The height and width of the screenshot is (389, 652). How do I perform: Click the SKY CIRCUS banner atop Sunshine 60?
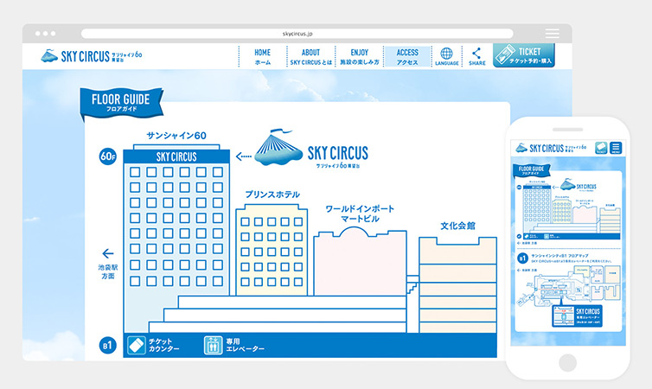pos(176,156)
